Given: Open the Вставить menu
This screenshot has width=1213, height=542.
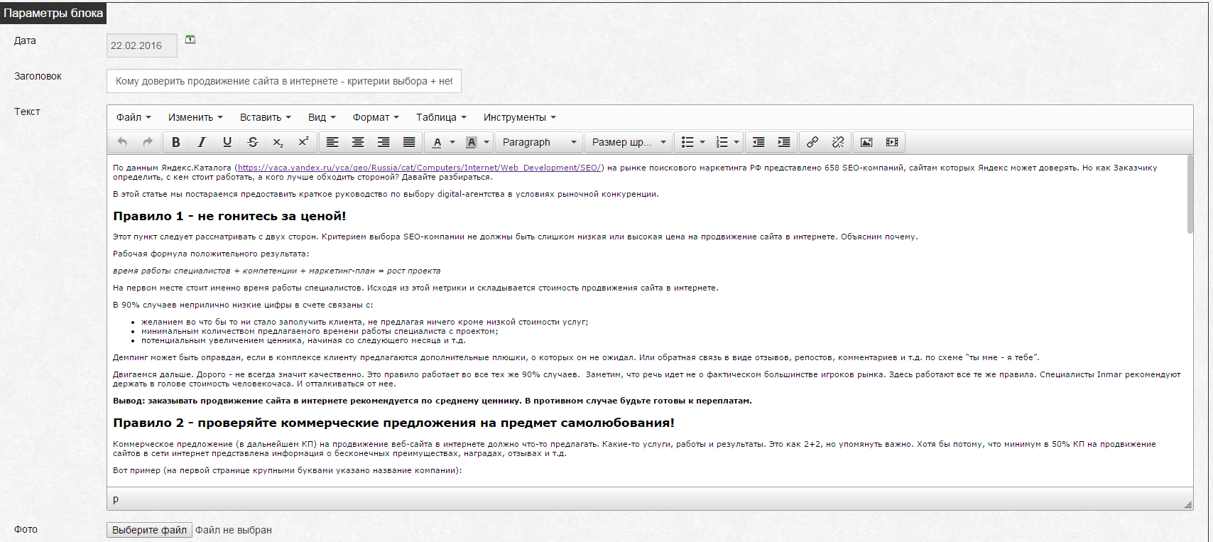Looking at the screenshot, I should click(266, 117).
